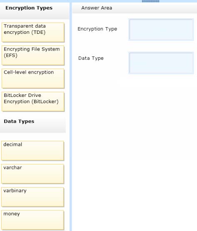Choose the Cell-level encryption tile
The width and height of the screenshot is (197, 231).
pos(33,79)
